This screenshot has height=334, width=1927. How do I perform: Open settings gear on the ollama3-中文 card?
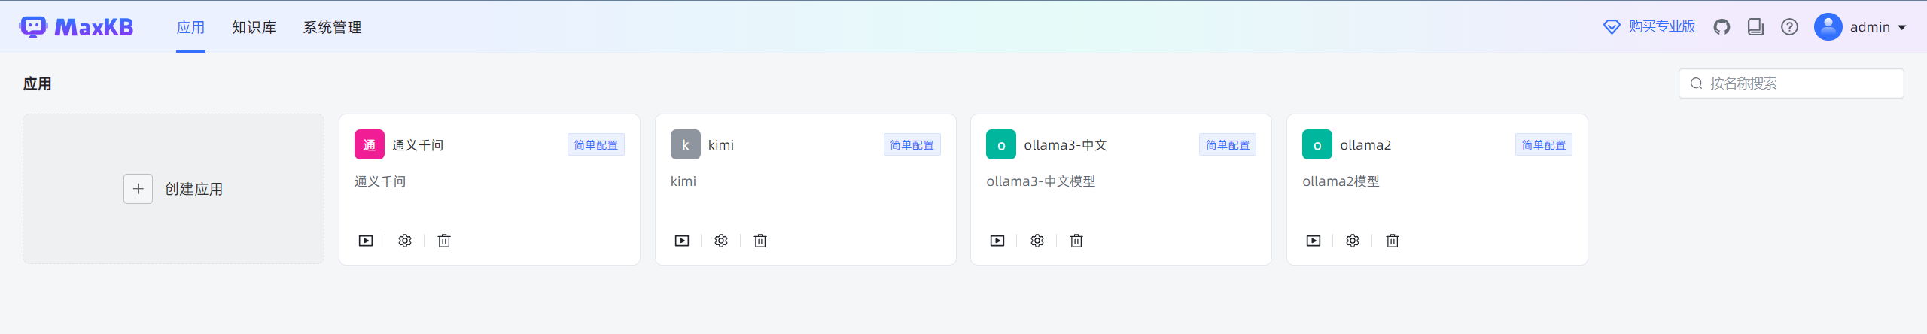point(1037,241)
